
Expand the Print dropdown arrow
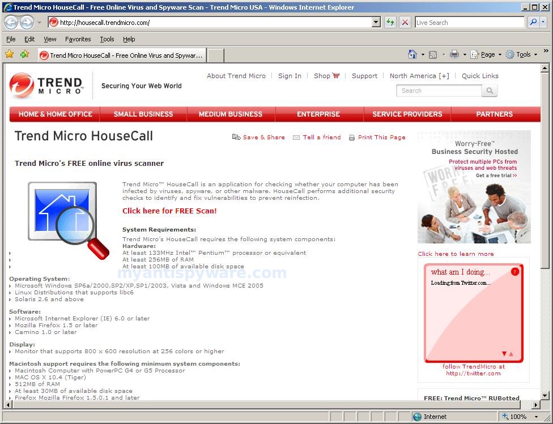pyautogui.click(x=465, y=55)
